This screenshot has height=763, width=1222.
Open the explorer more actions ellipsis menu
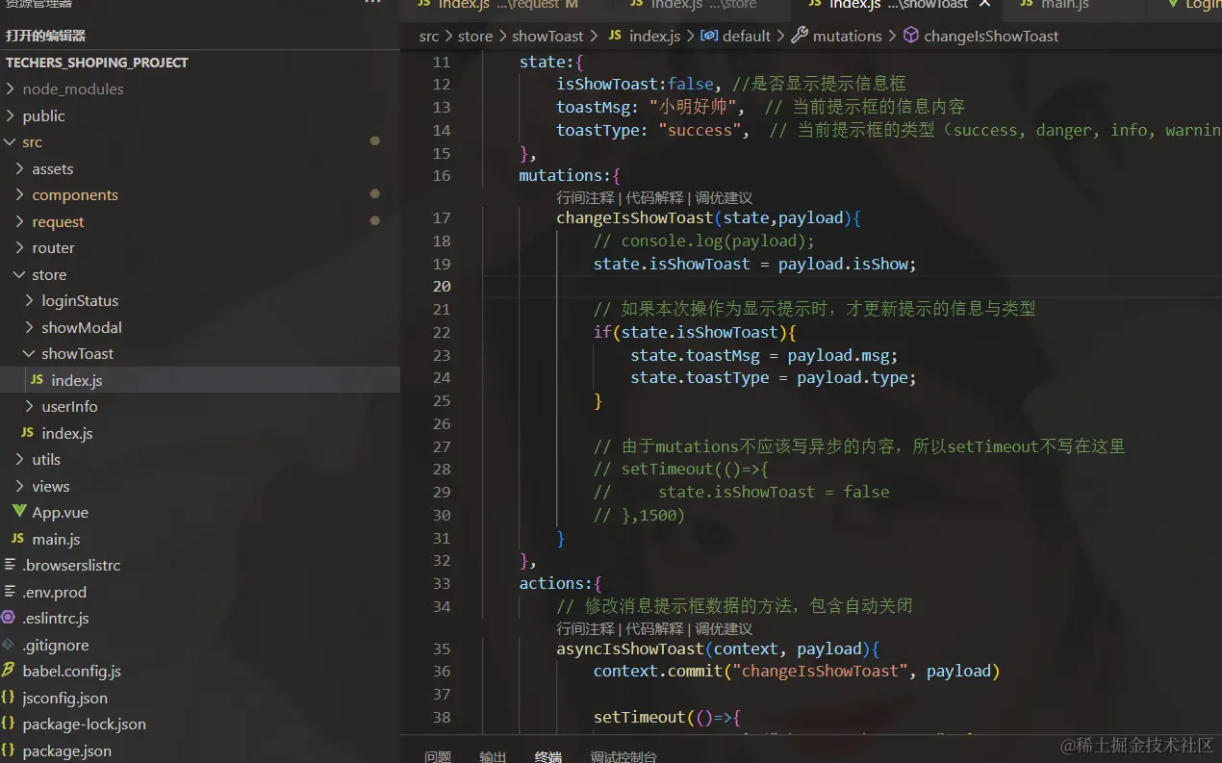[372, 3]
